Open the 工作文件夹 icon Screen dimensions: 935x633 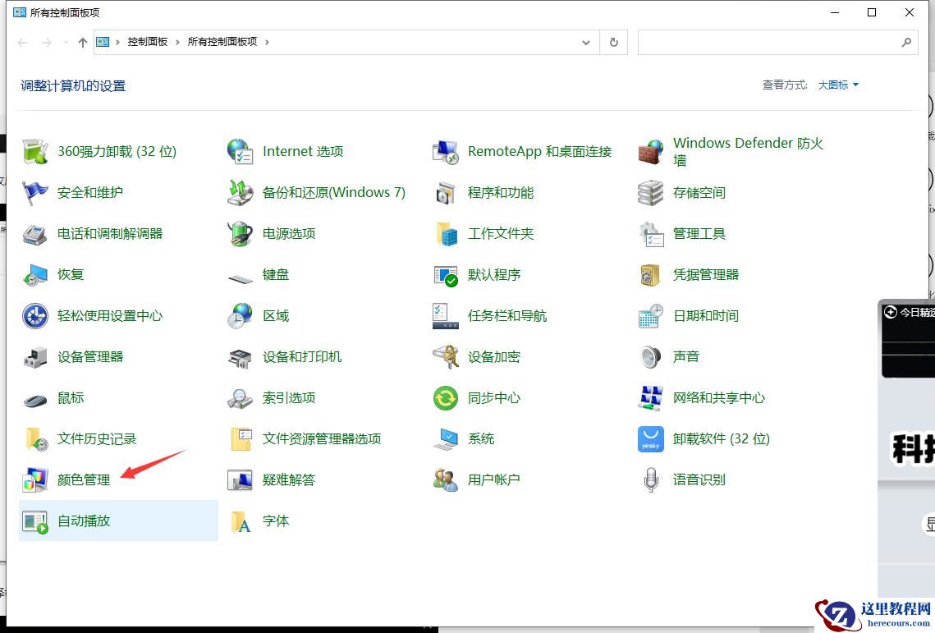click(446, 234)
